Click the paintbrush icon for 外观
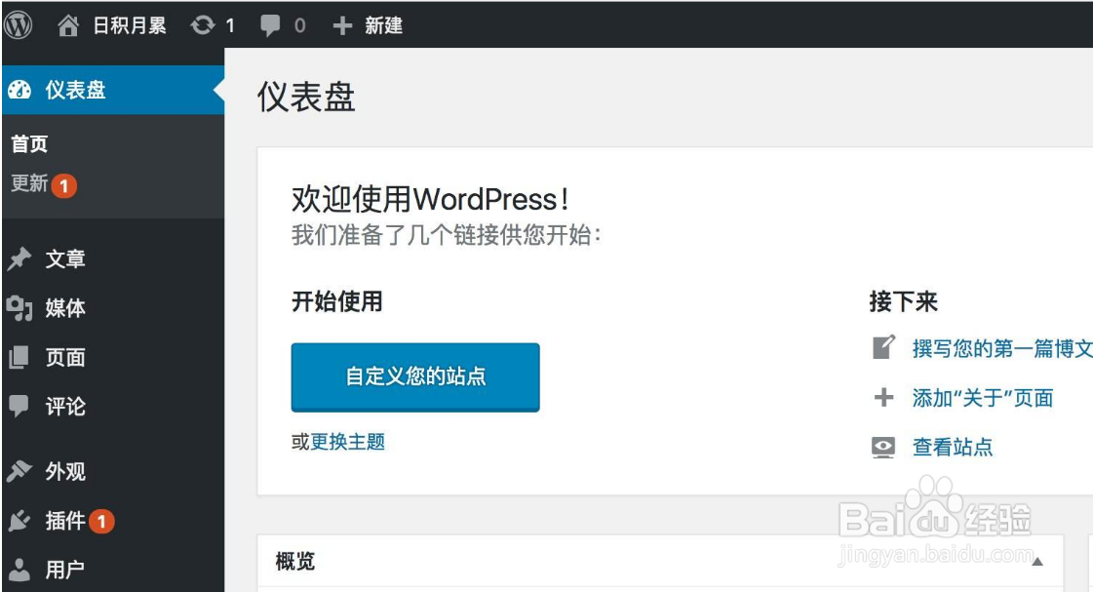 (x=20, y=471)
